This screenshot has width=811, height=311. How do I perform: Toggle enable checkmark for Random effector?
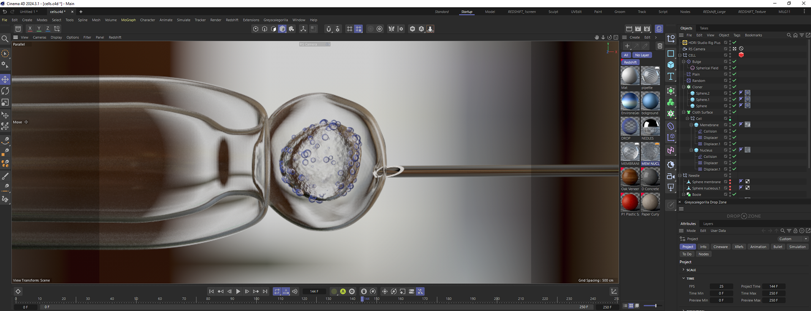[x=735, y=80]
